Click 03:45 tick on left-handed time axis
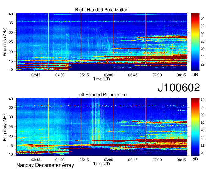Viewport: 208px width, 169px height. point(36,160)
